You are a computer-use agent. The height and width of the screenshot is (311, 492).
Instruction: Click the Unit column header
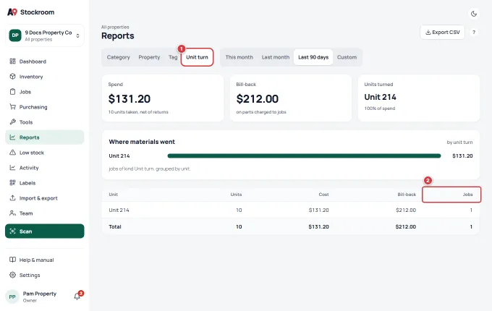(114, 195)
